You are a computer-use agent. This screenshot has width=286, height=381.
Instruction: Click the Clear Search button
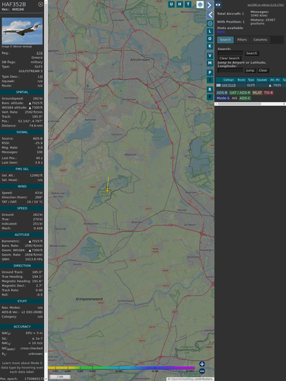230,58
